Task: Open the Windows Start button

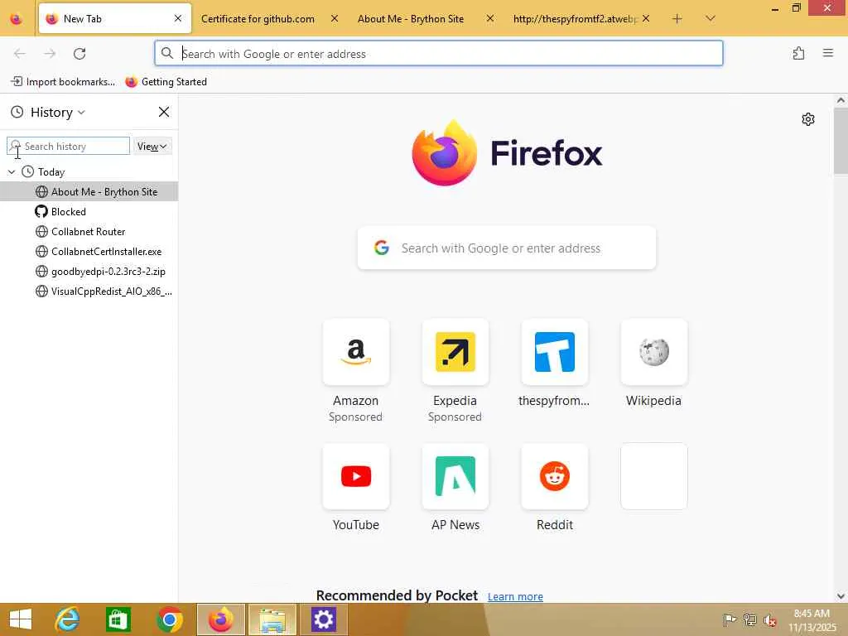Action: coord(21,619)
